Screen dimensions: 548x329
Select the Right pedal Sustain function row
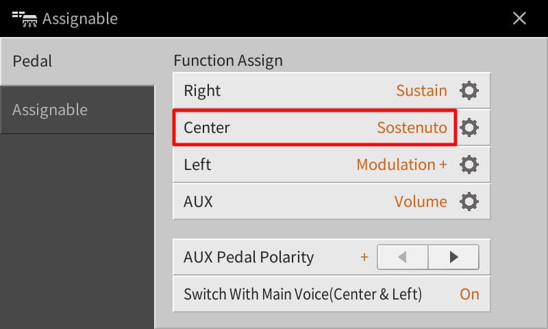point(315,90)
